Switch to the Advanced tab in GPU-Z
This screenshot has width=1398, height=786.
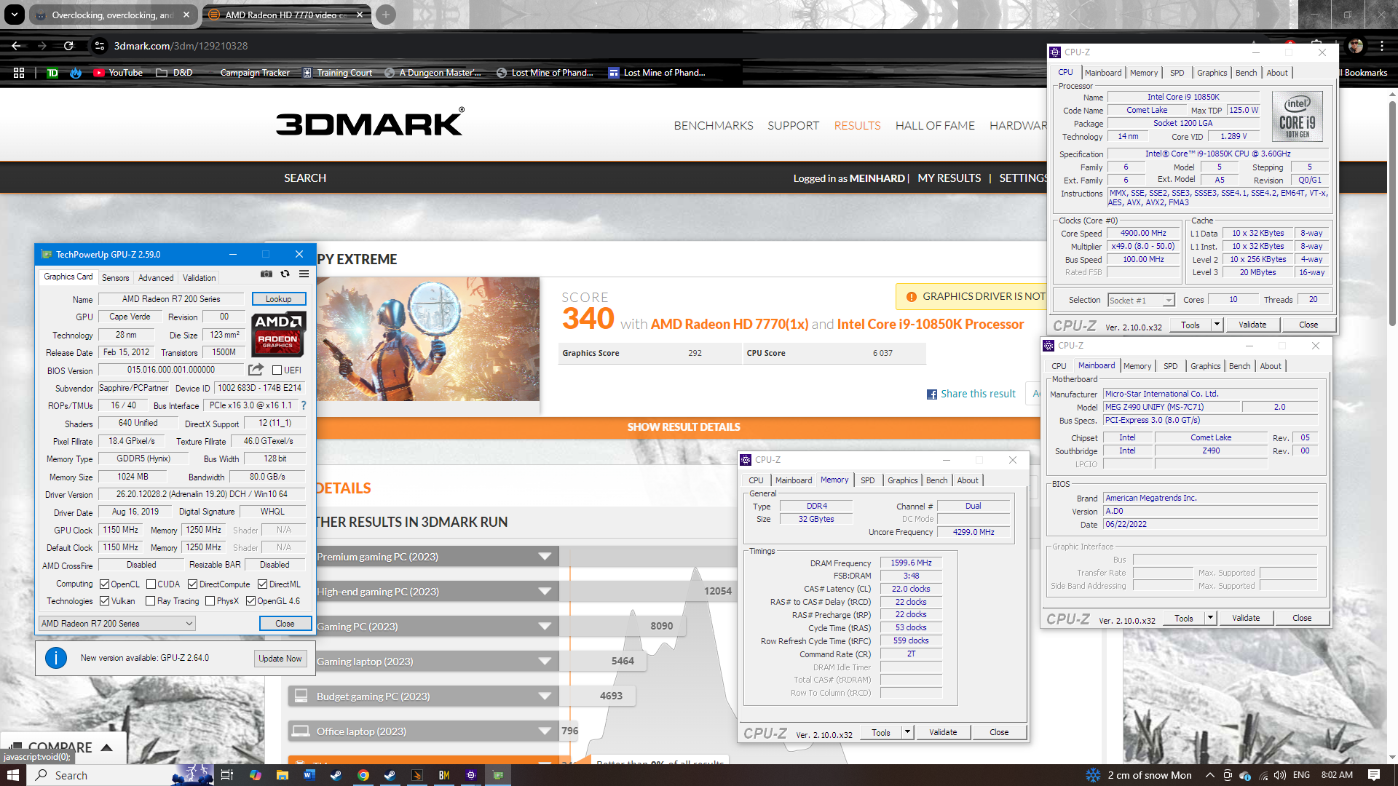[156, 278]
